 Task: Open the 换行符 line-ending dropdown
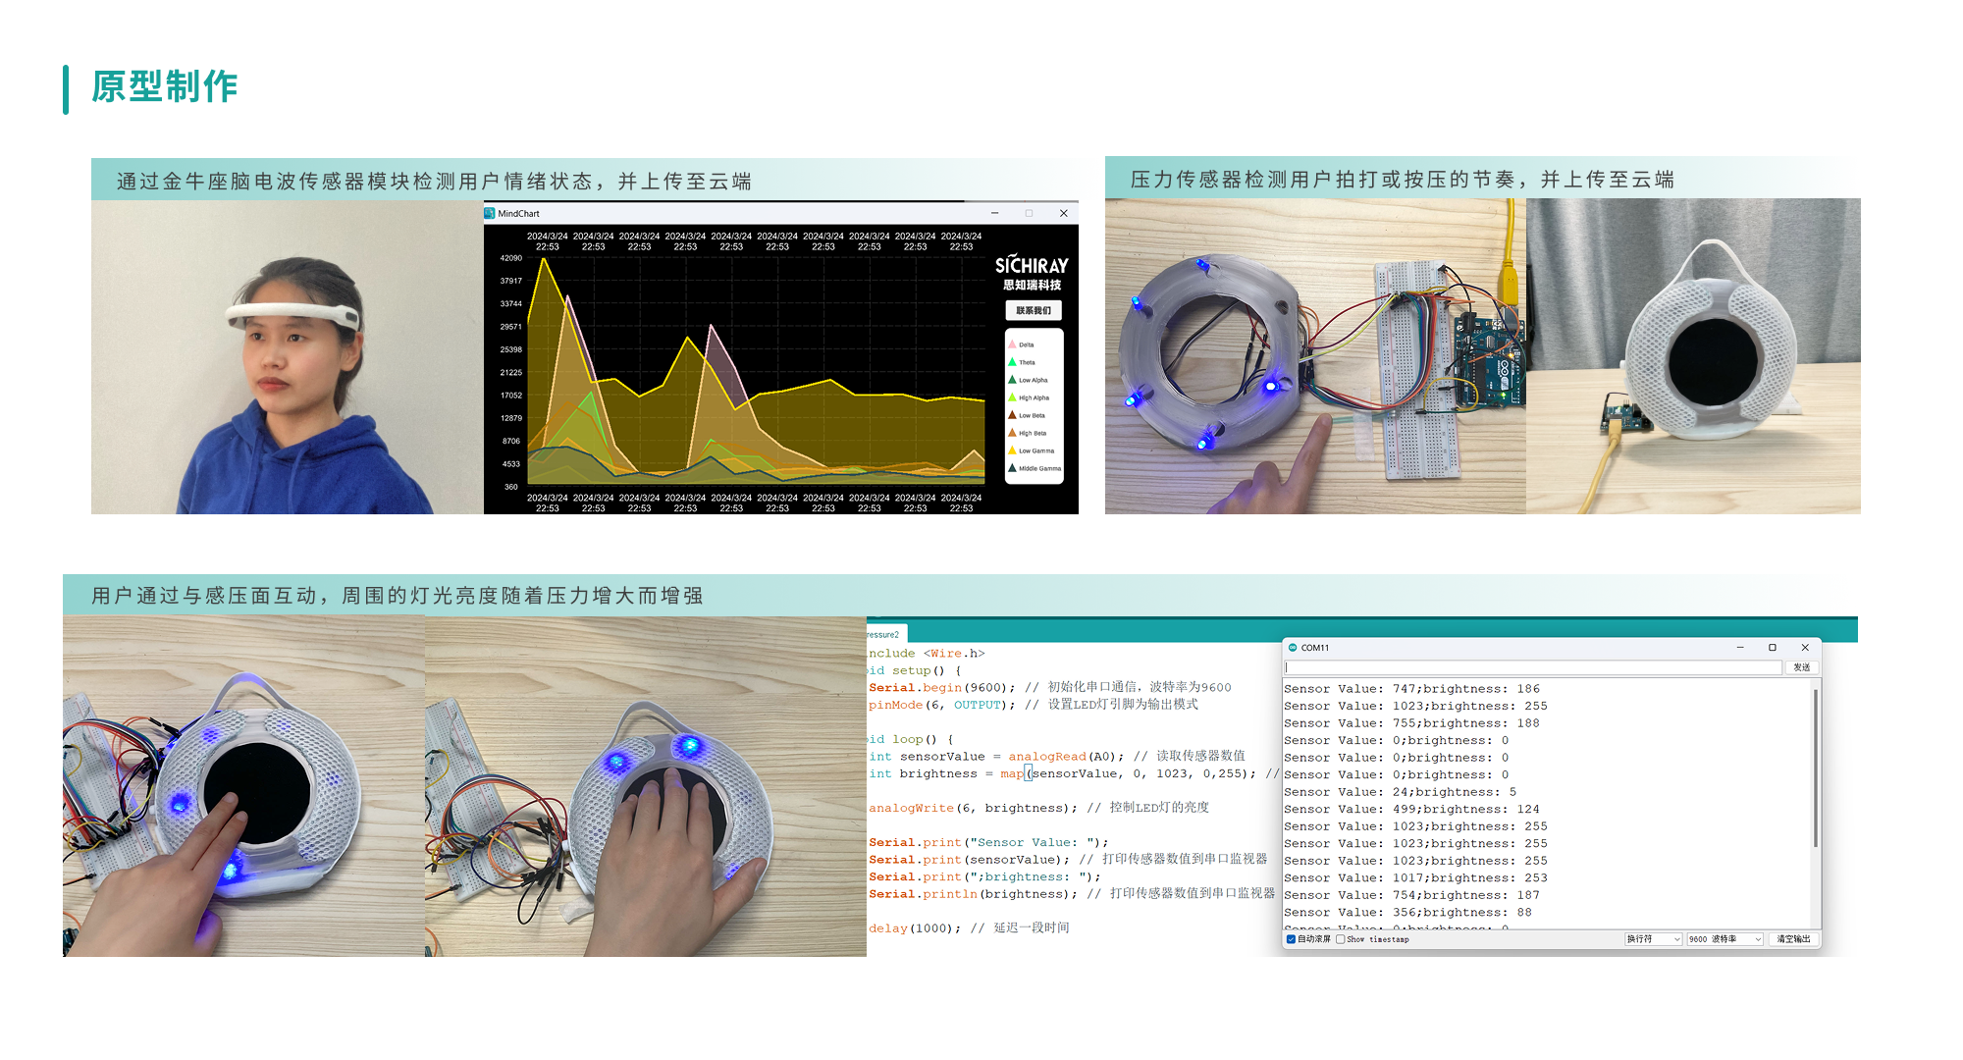pyautogui.click(x=1652, y=939)
